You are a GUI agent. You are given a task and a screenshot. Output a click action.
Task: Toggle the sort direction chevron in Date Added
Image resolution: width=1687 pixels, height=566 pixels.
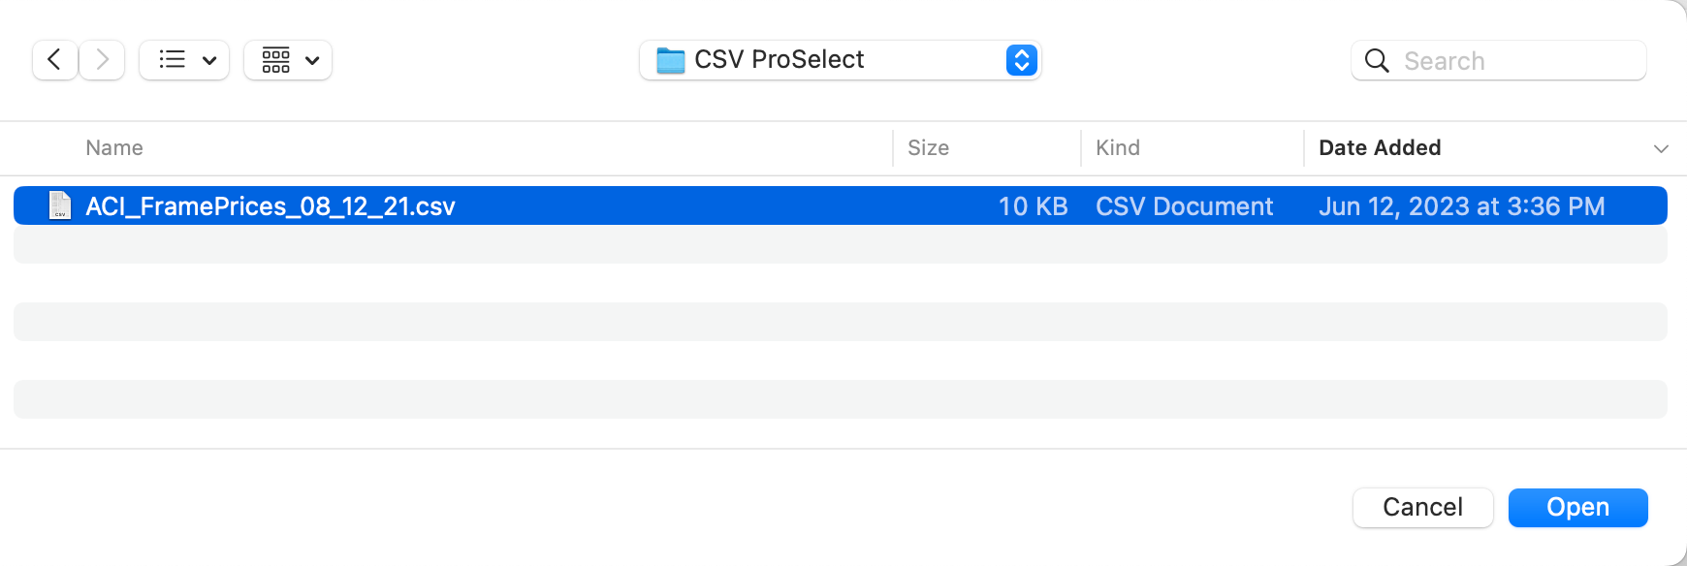(1660, 149)
